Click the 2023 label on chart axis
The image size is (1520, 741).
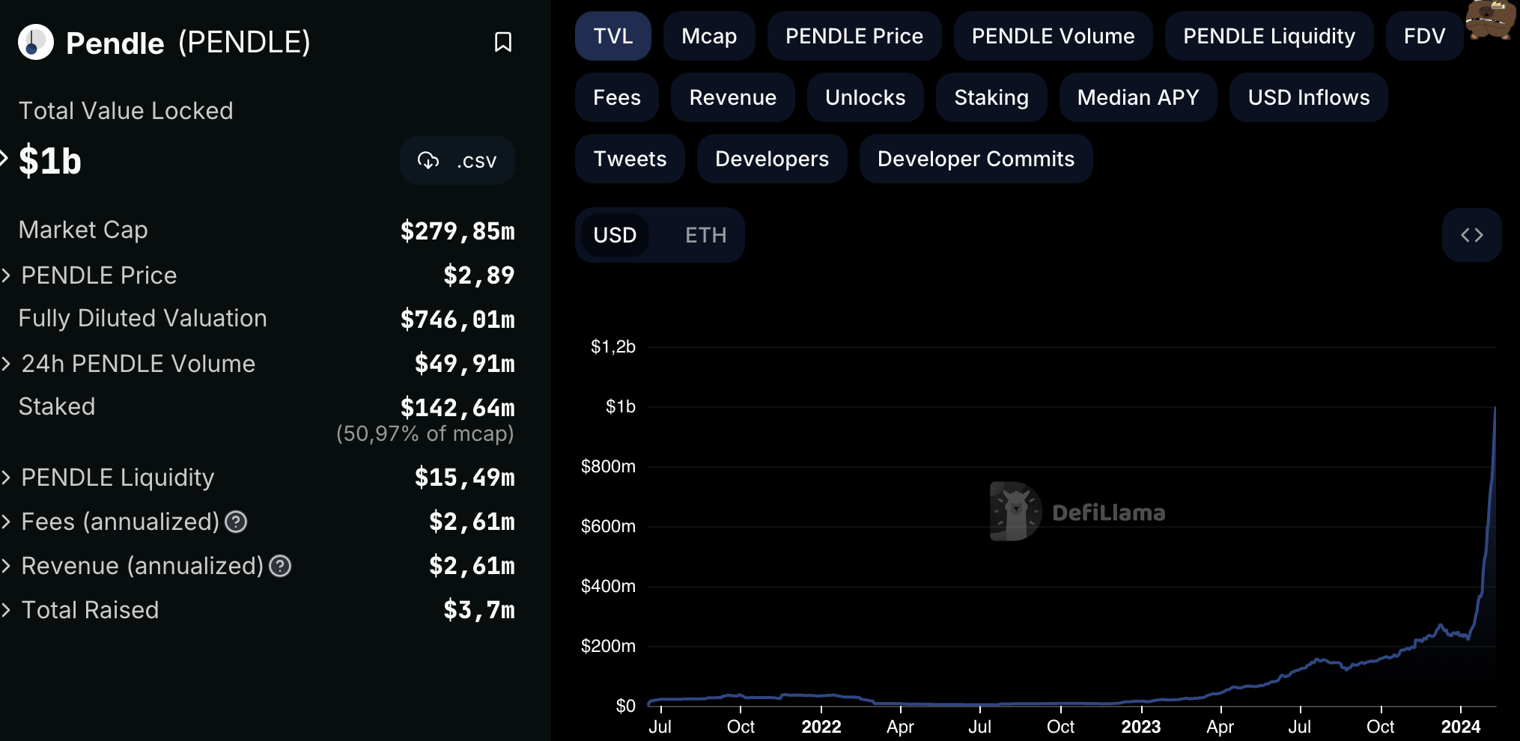[x=1141, y=727]
